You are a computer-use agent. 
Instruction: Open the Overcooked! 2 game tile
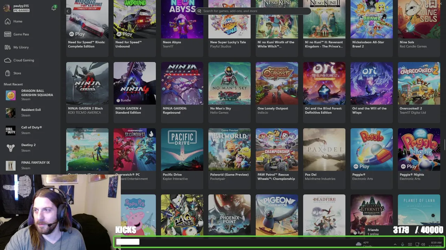(419, 92)
